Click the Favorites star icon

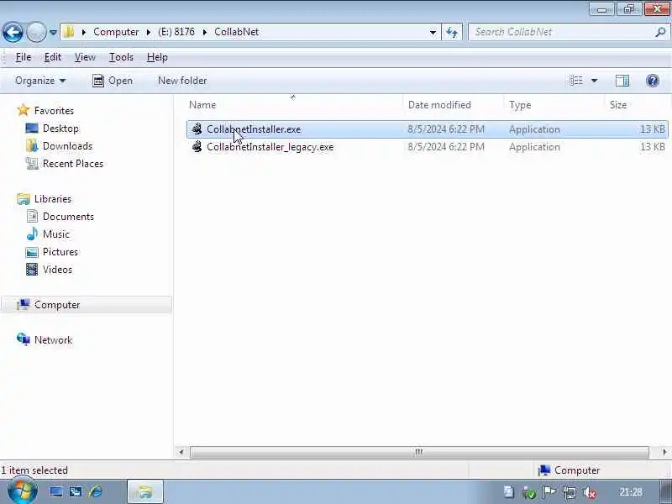click(24, 110)
